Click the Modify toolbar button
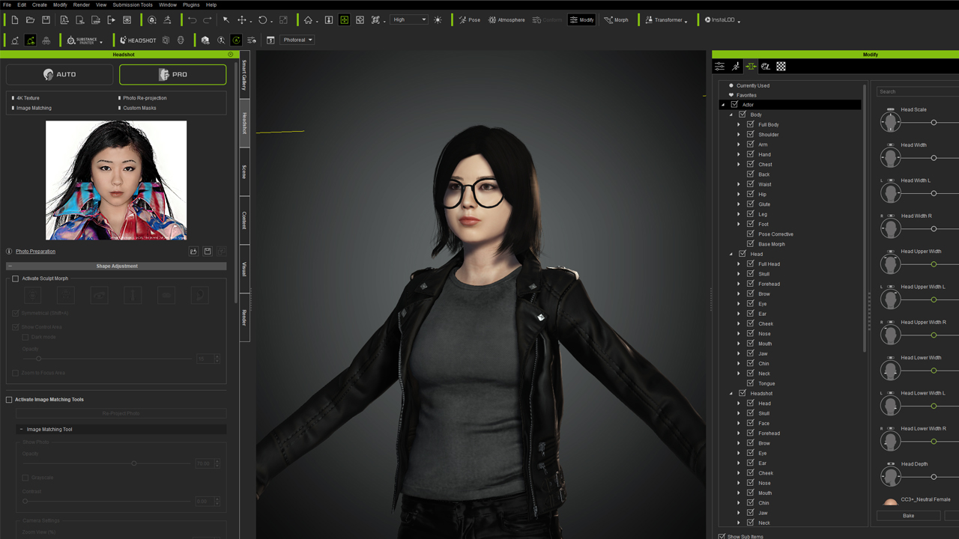Image resolution: width=959 pixels, height=539 pixels. 581,19
